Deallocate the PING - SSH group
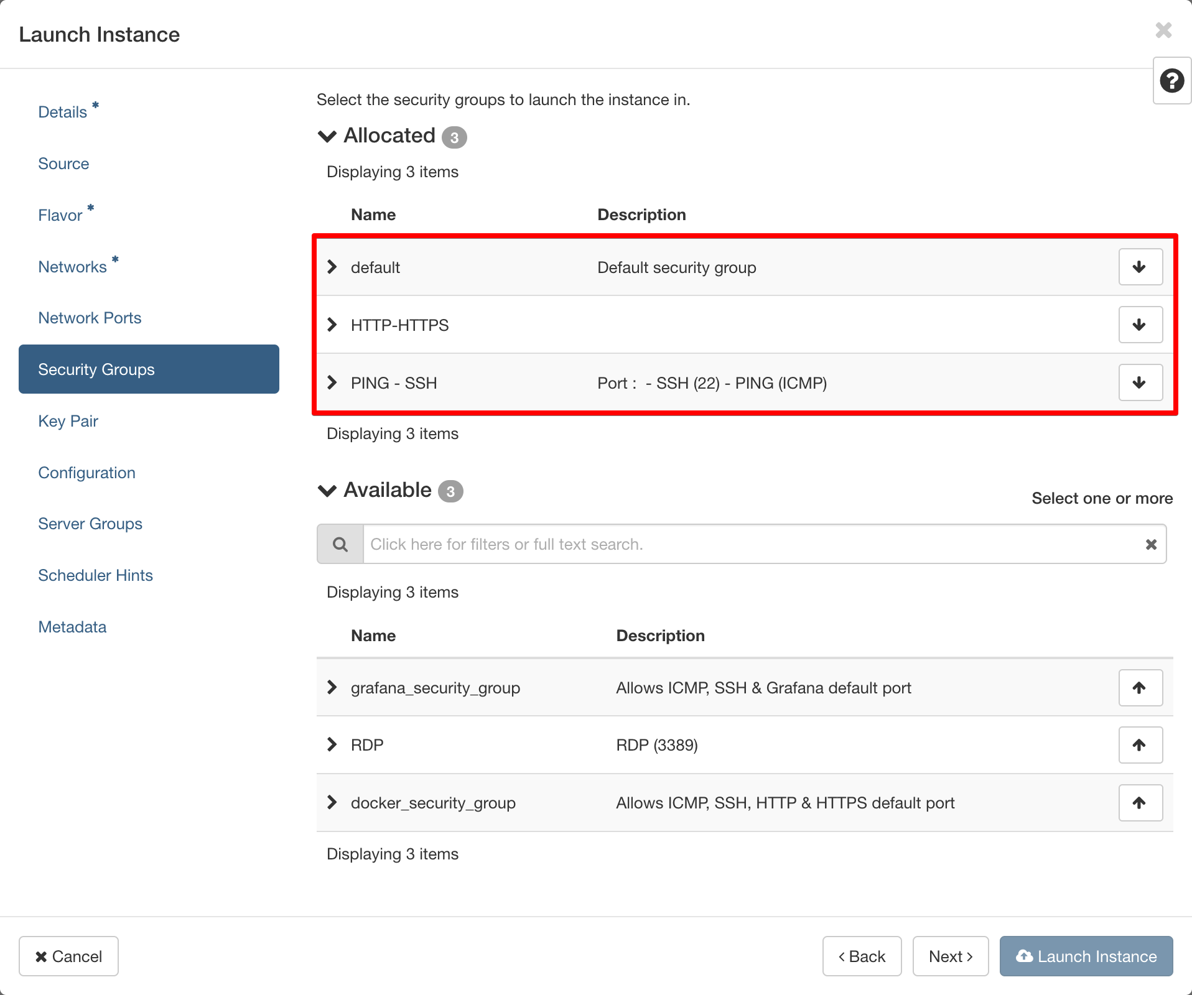Image resolution: width=1192 pixels, height=995 pixels. click(x=1140, y=382)
